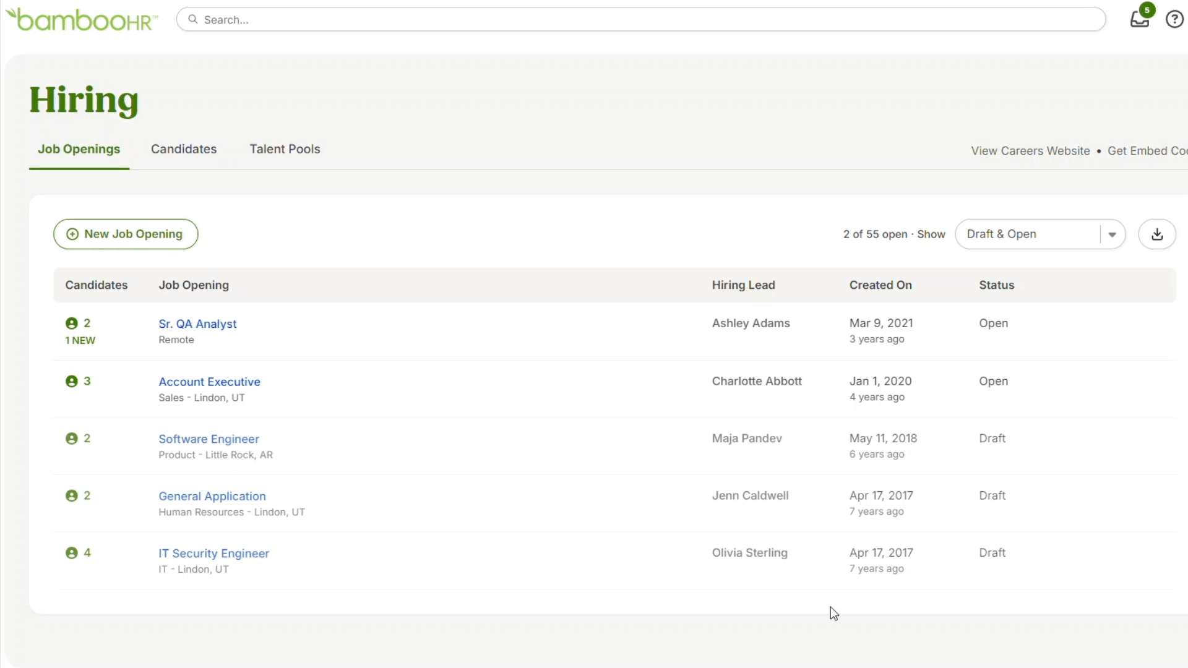Open the Software Engineer job opening
Viewport: 1188px width, 668px height.
(x=209, y=439)
